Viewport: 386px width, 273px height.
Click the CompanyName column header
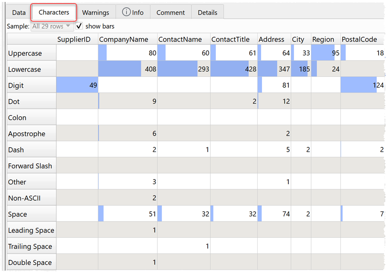pos(123,39)
